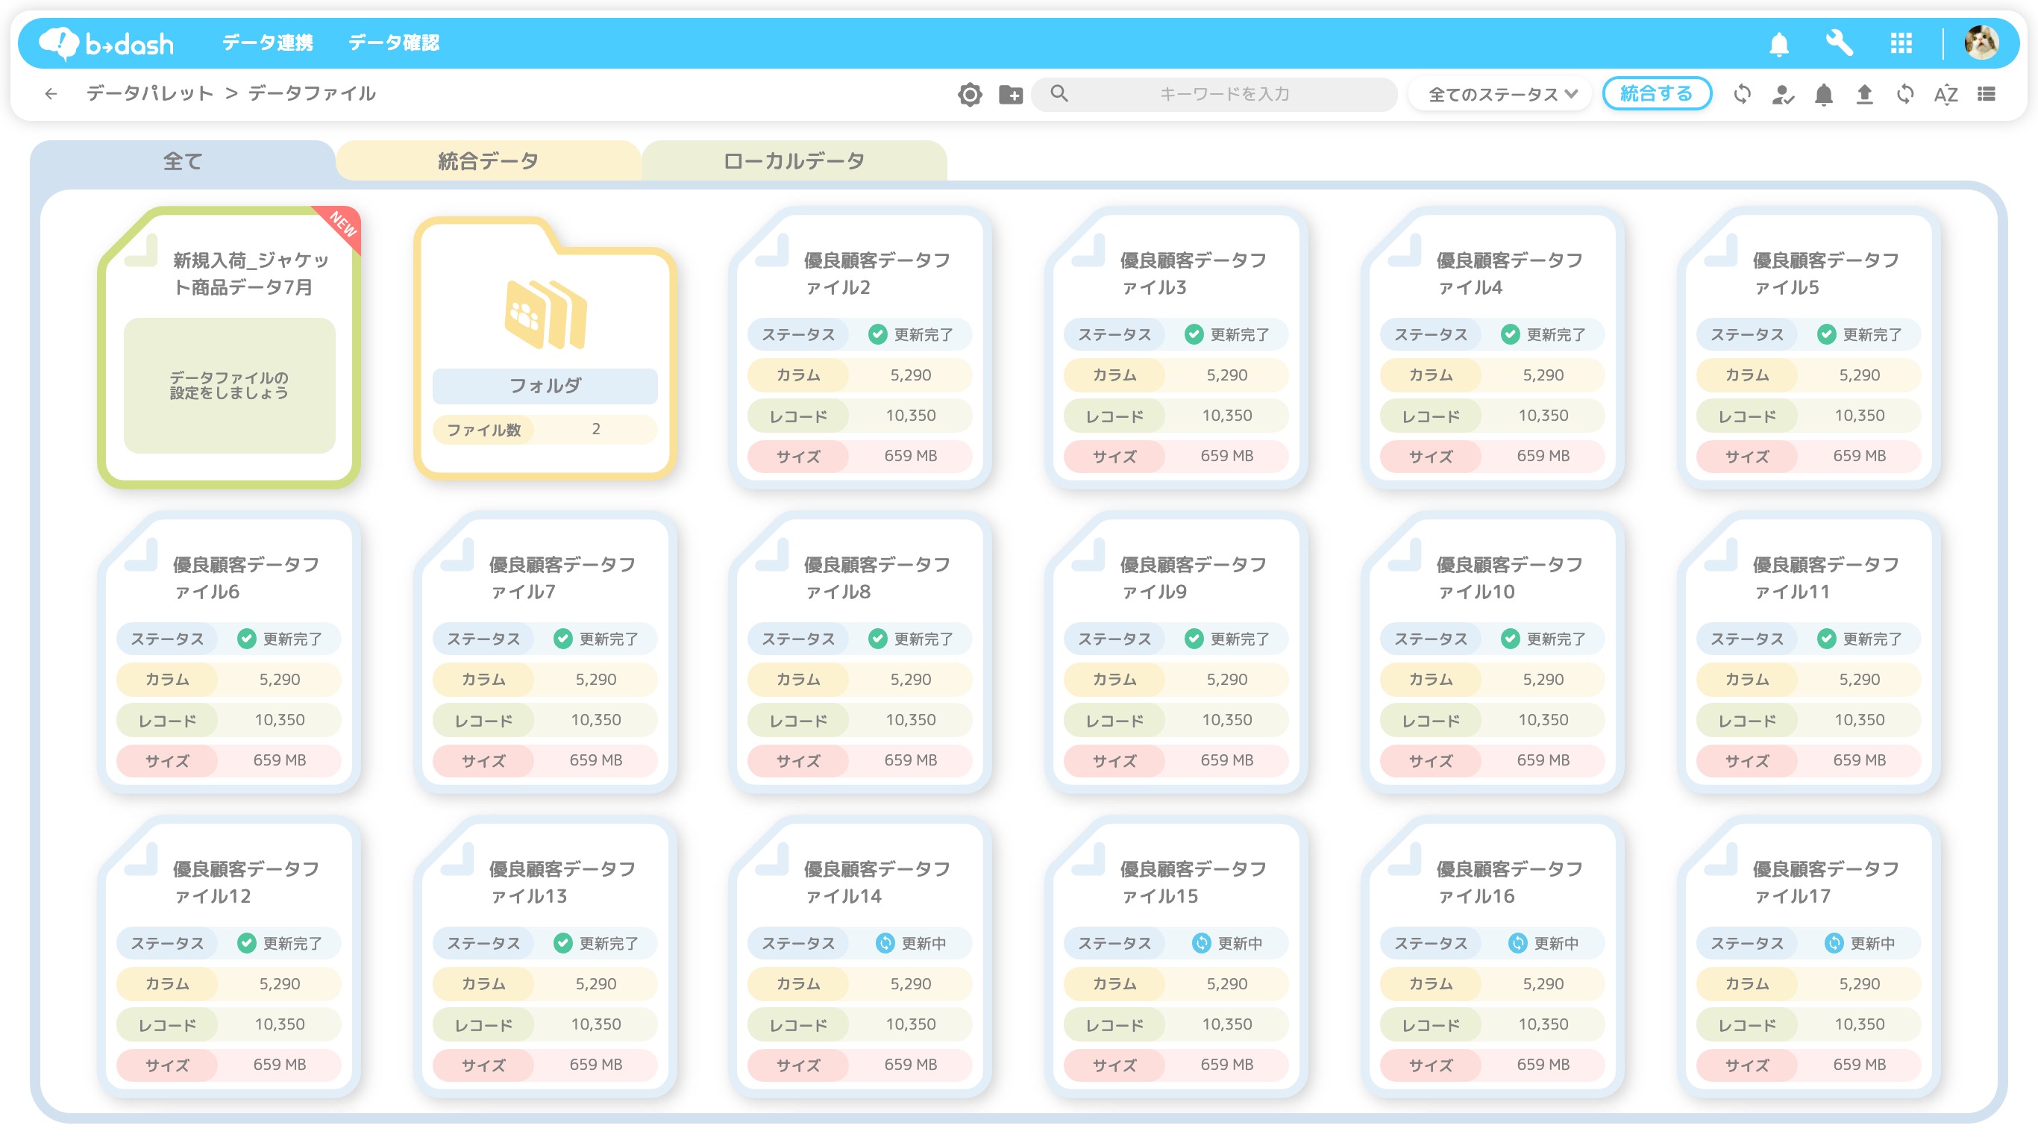Screen dimensions: 2038x1146
Task: Open the toolbar settings gear icon
Action: click(x=970, y=94)
